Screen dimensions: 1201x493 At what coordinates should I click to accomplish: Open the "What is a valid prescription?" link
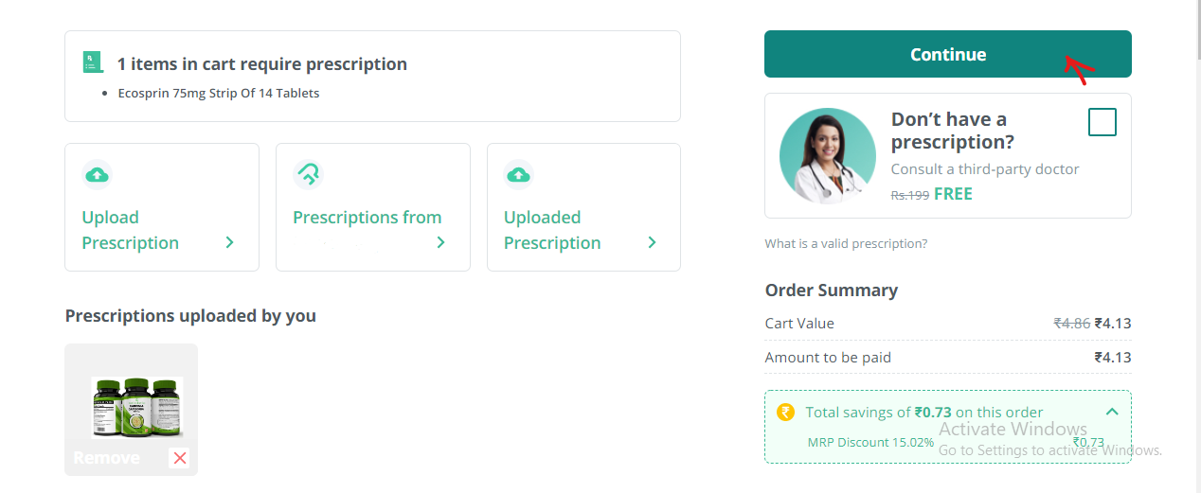tap(846, 244)
